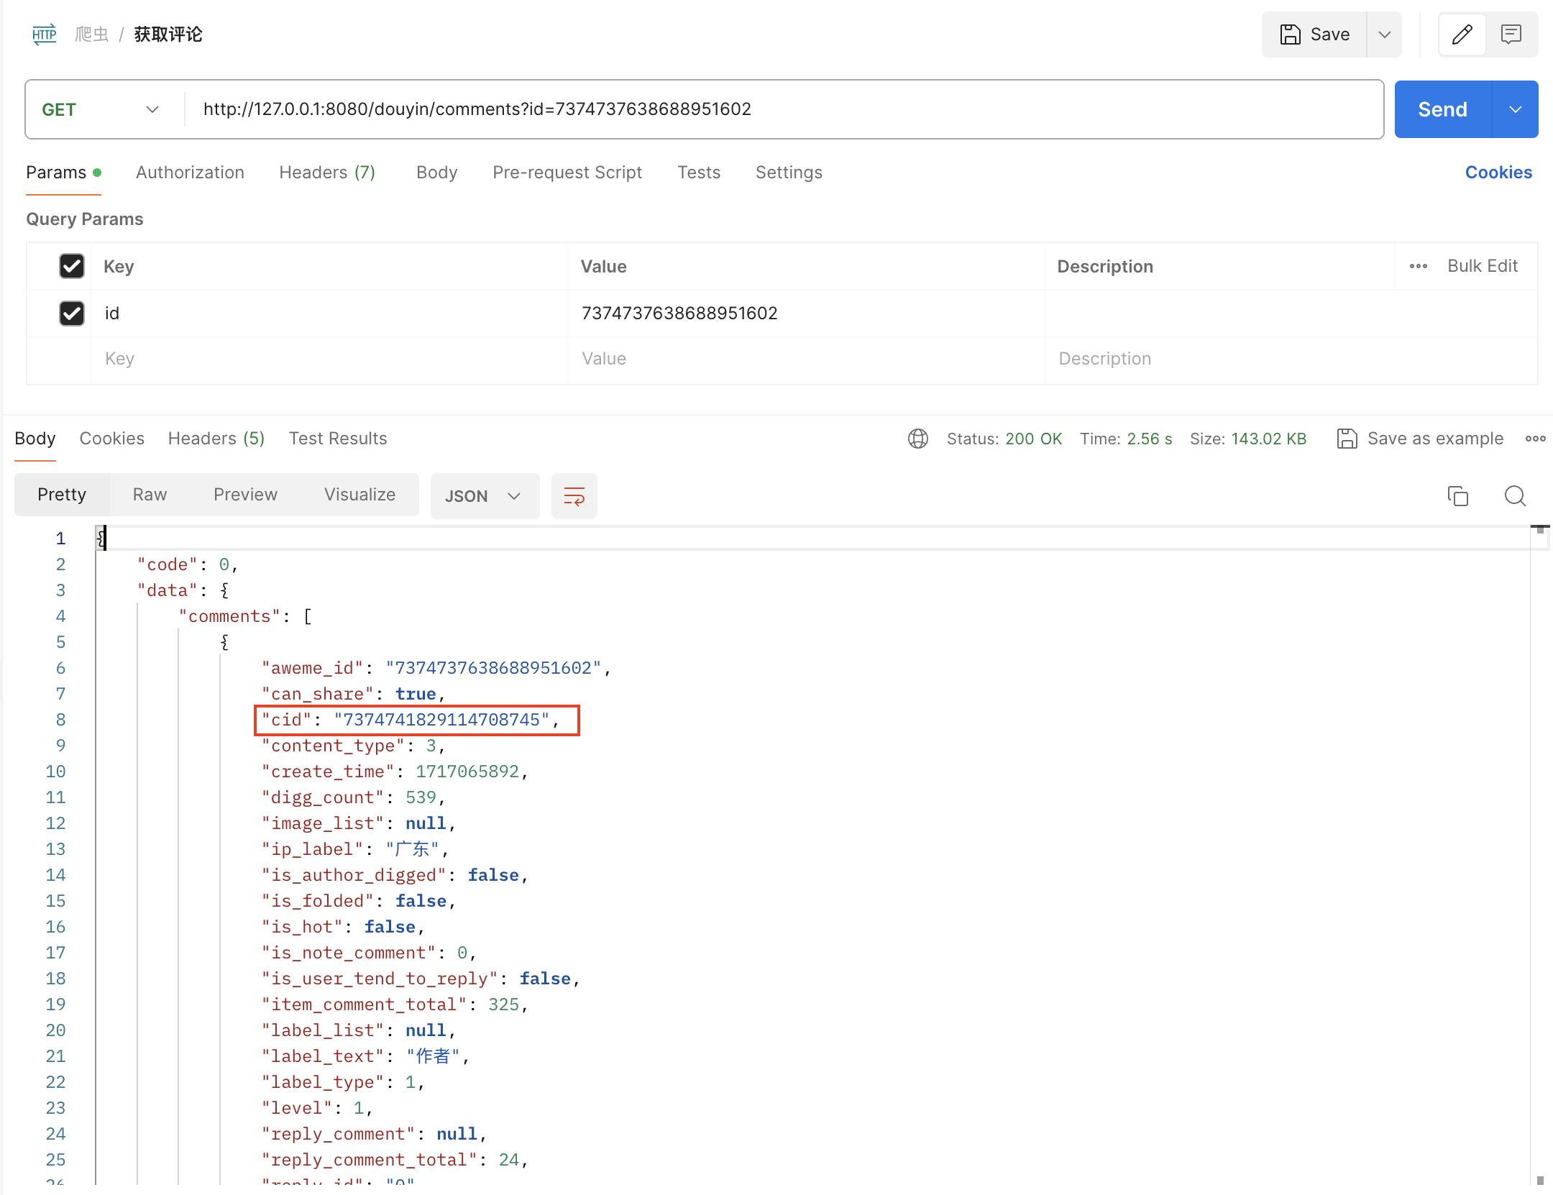The width and height of the screenshot is (1553, 1195).
Task: Click the Send button
Action: point(1440,109)
